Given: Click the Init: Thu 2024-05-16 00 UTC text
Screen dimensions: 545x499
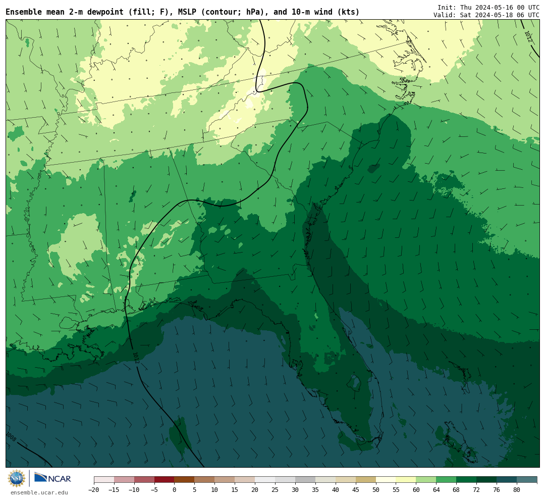Looking at the screenshot, I should click(488, 7).
